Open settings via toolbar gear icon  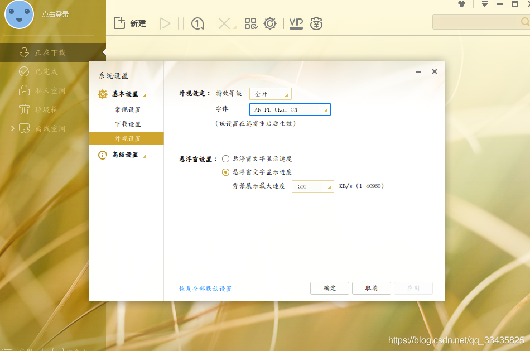[x=269, y=23]
